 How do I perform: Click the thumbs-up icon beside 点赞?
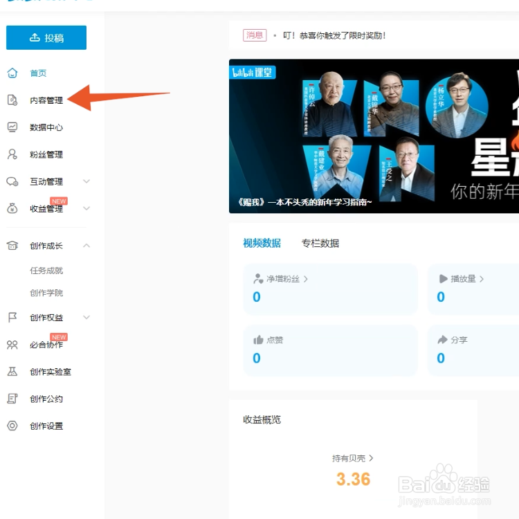258,340
